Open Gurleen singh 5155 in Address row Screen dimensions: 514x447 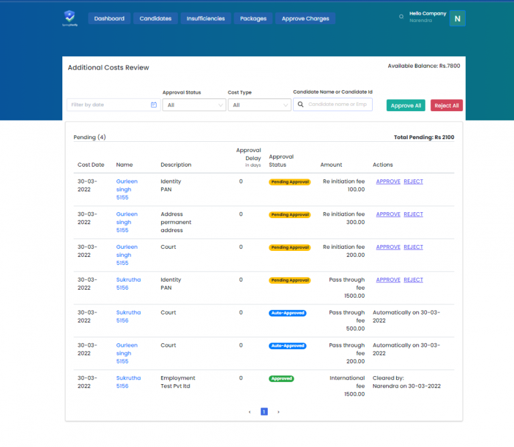[127, 222]
